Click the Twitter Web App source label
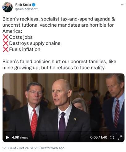 pos(52,148)
